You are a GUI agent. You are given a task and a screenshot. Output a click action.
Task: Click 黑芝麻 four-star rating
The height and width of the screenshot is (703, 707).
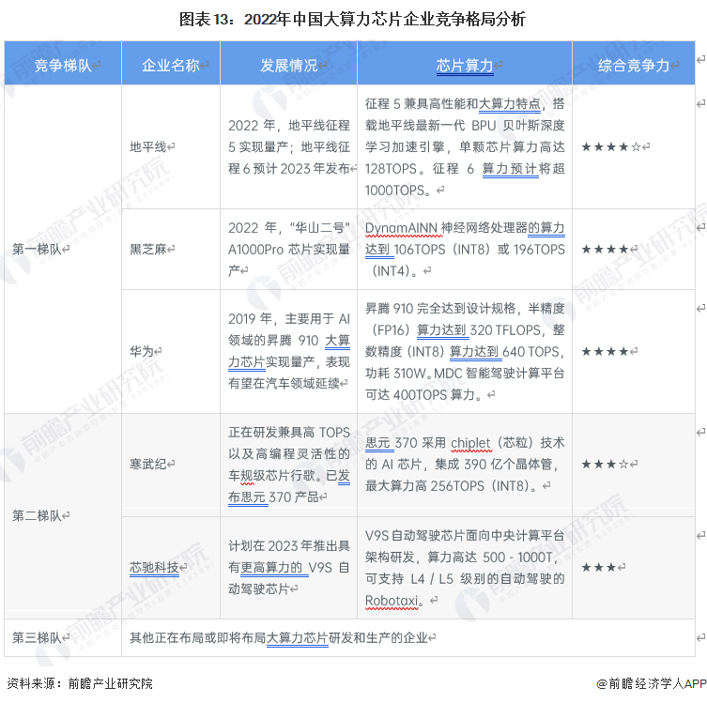point(605,250)
